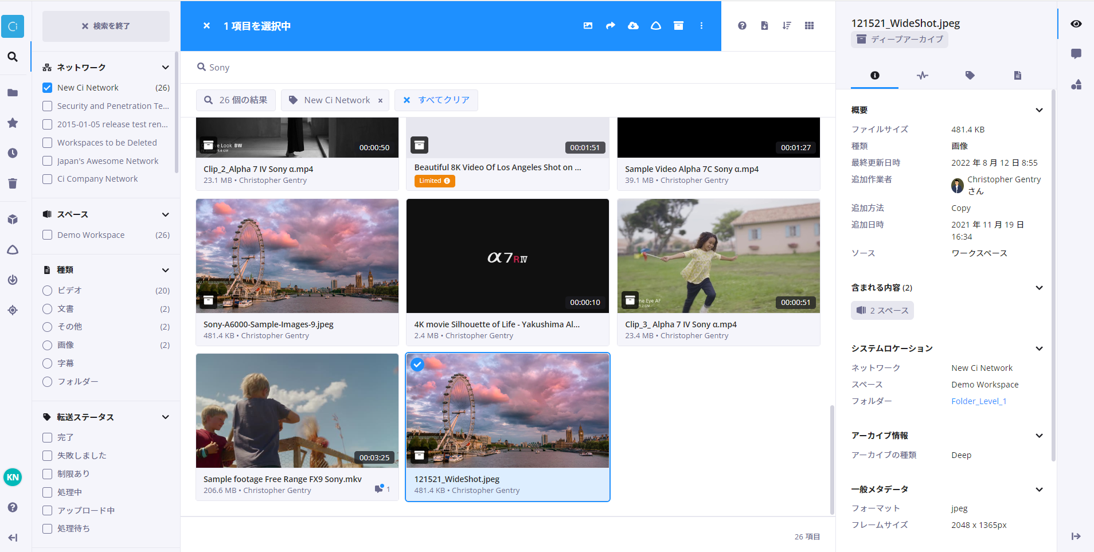Select 画像 type radio button
The width and height of the screenshot is (1094, 552).
tap(48, 345)
